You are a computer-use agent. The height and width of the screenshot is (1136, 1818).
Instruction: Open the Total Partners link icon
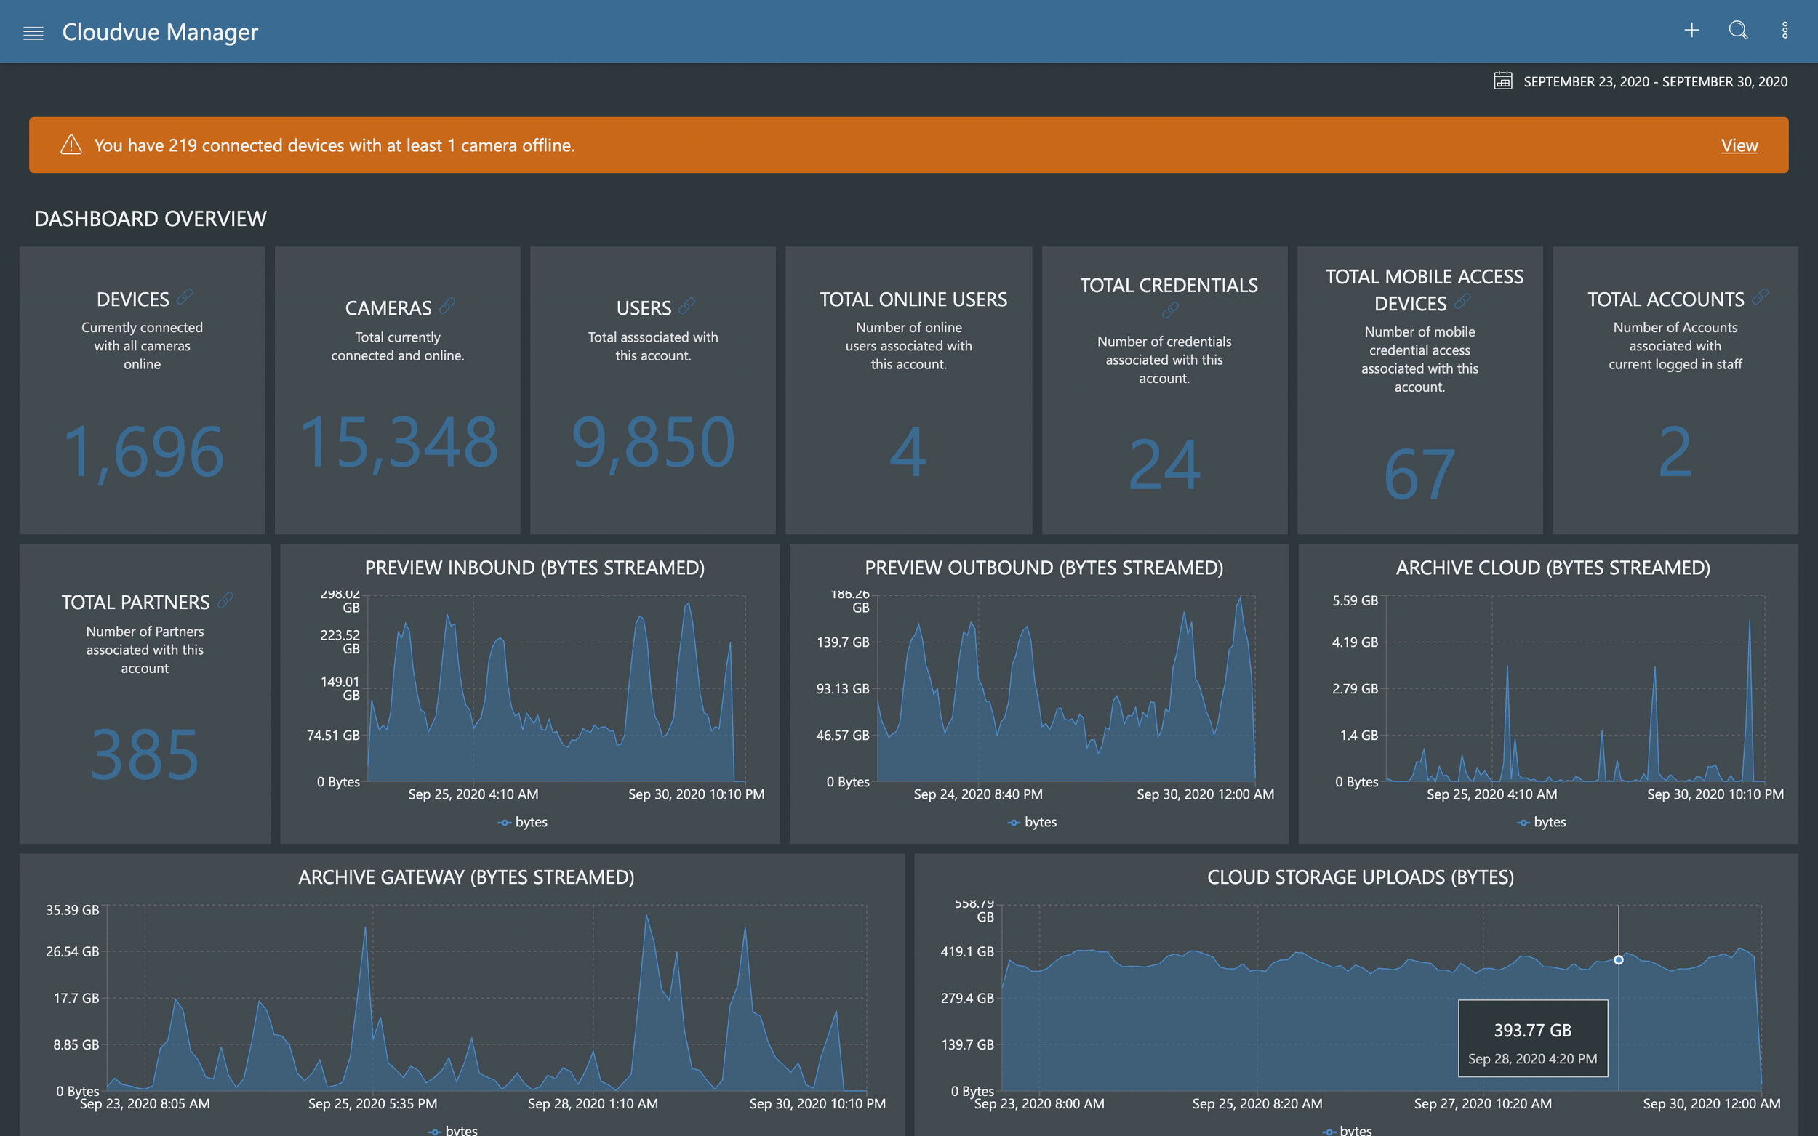tap(225, 600)
